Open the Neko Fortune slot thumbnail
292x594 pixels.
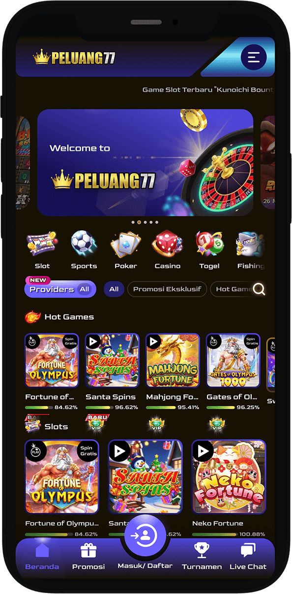coord(229,477)
